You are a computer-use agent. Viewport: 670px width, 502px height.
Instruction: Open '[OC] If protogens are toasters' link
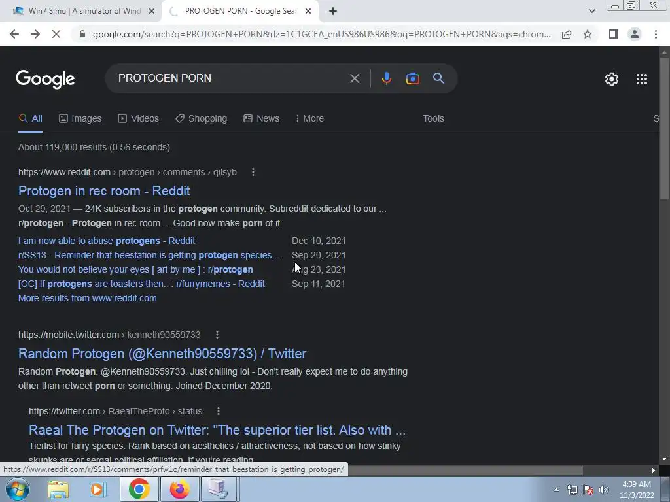click(x=141, y=284)
